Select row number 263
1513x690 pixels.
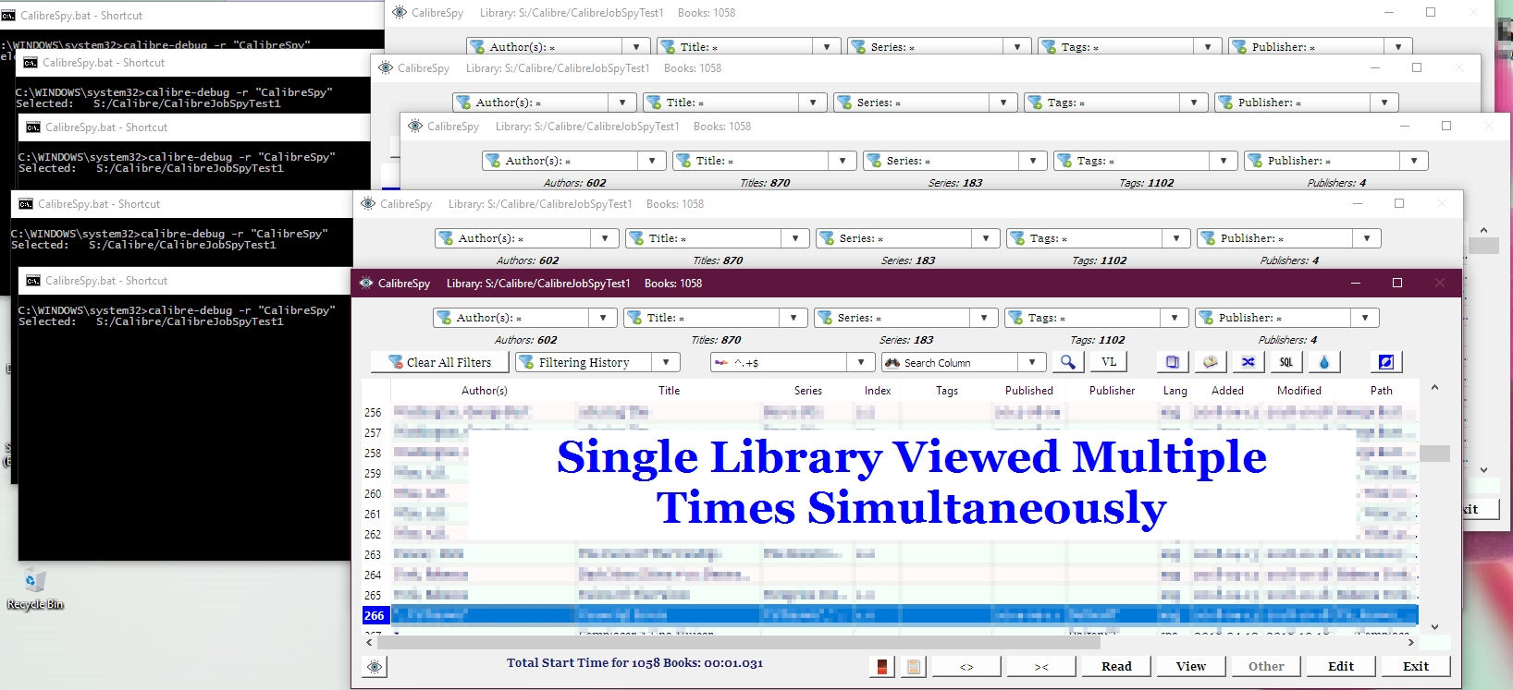click(x=373, y=555)
